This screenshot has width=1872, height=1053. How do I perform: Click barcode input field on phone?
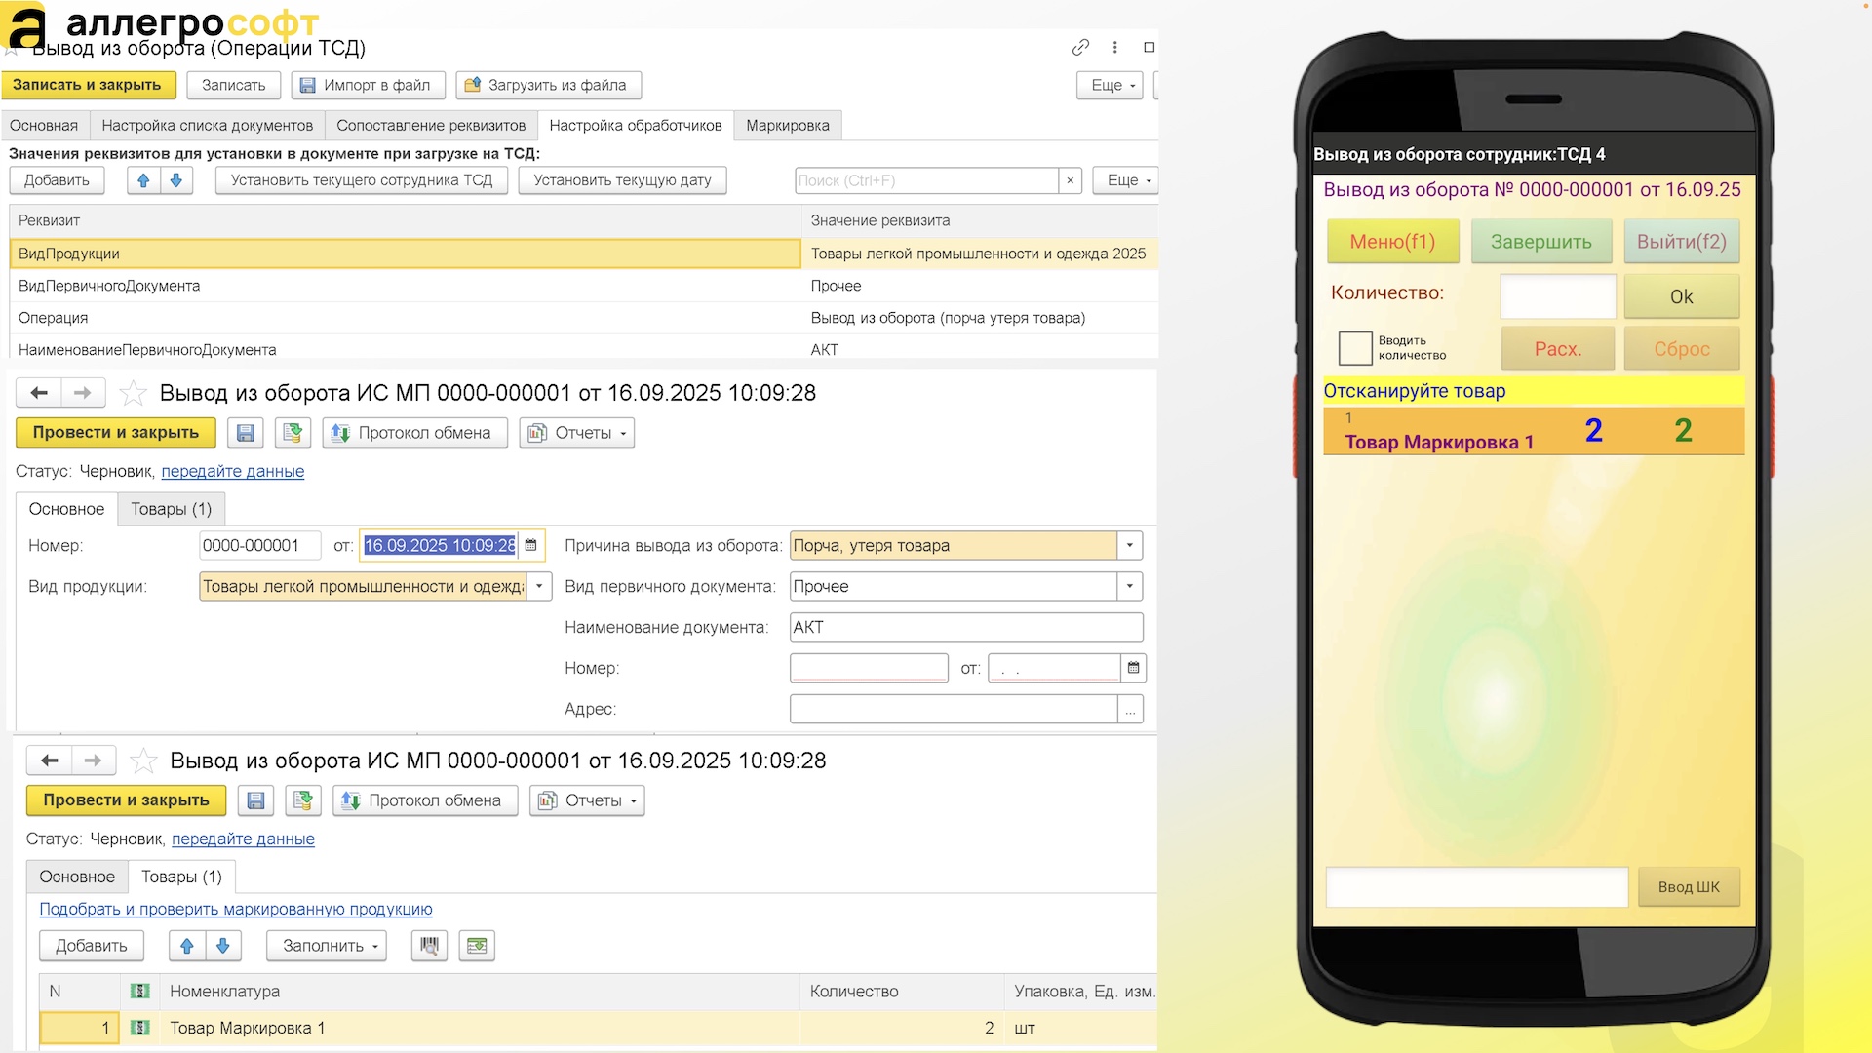(1477, 887)
